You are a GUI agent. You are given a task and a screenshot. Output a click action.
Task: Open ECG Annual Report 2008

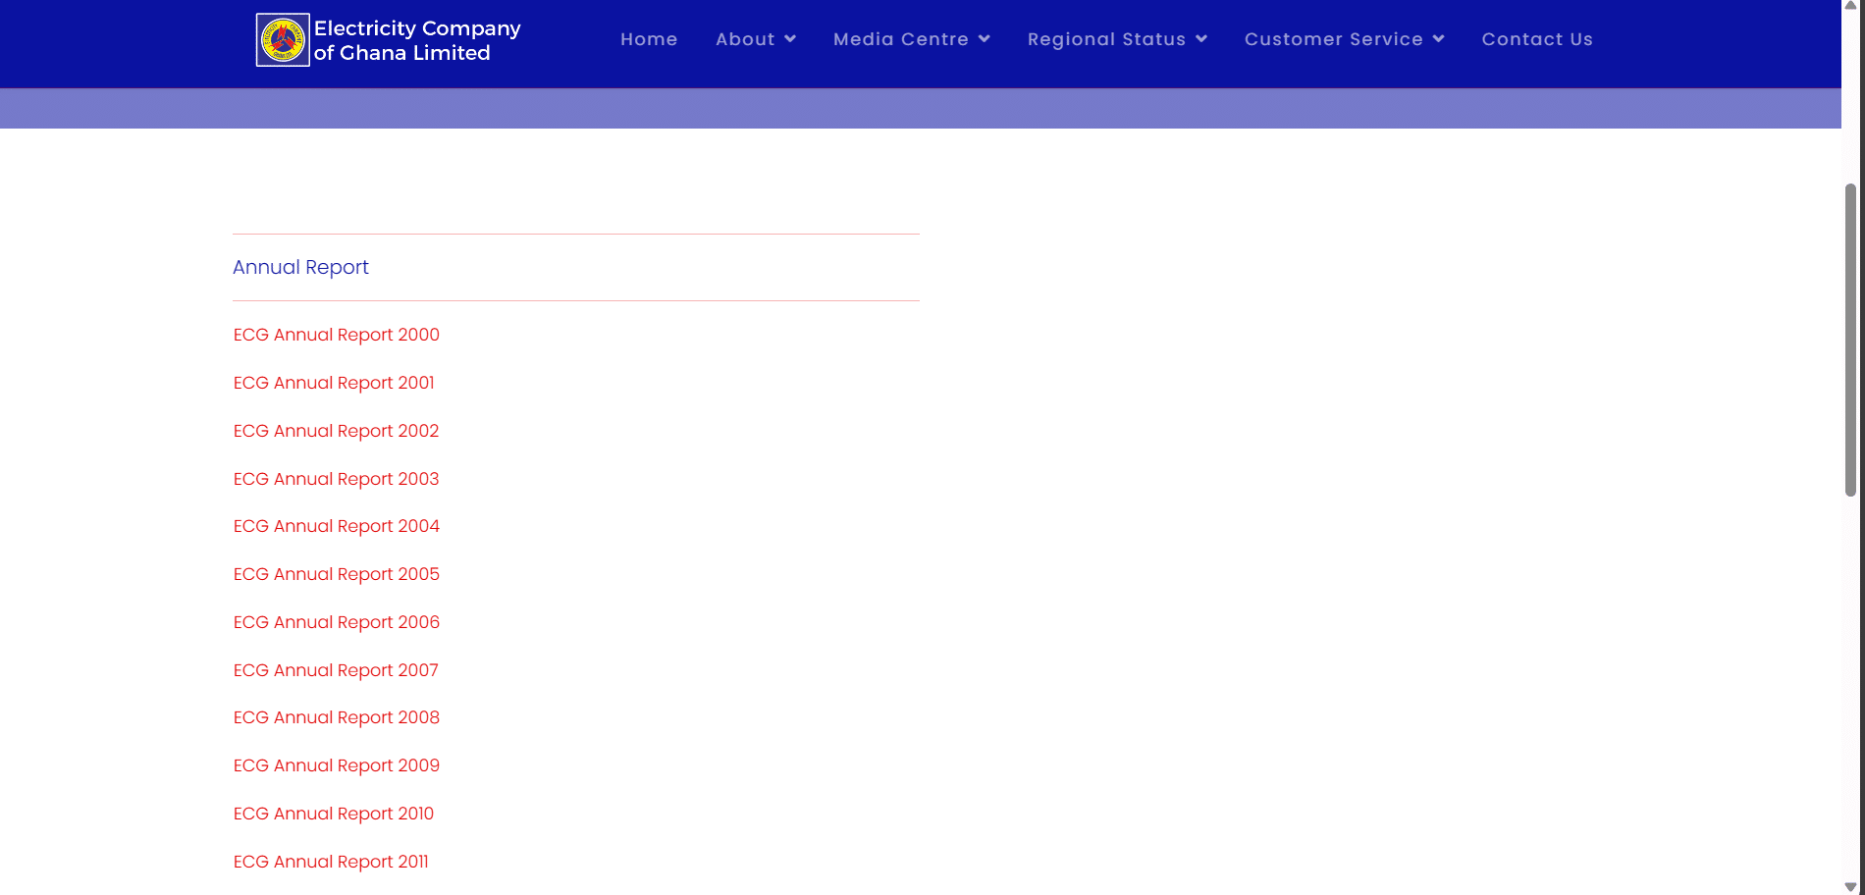[337, 717]
